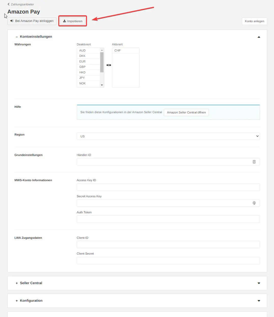Collapse the Kontoeinstellungen section arrow
This screenshot has width=274, height=317.
[x=259, y=37]
